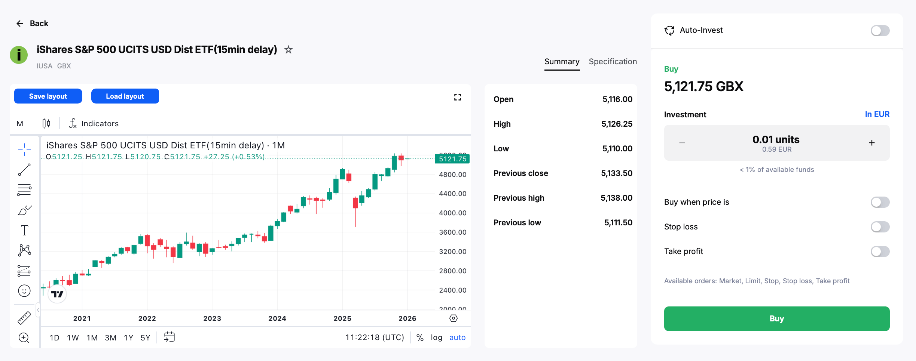Click the Open value 5,116.00
This screenshot has width=916, height=361.
(x=617, y=99)
